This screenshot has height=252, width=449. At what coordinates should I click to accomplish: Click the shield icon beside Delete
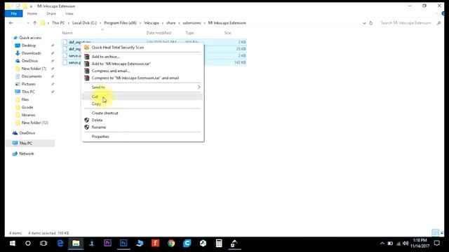[x=87, y=120]
